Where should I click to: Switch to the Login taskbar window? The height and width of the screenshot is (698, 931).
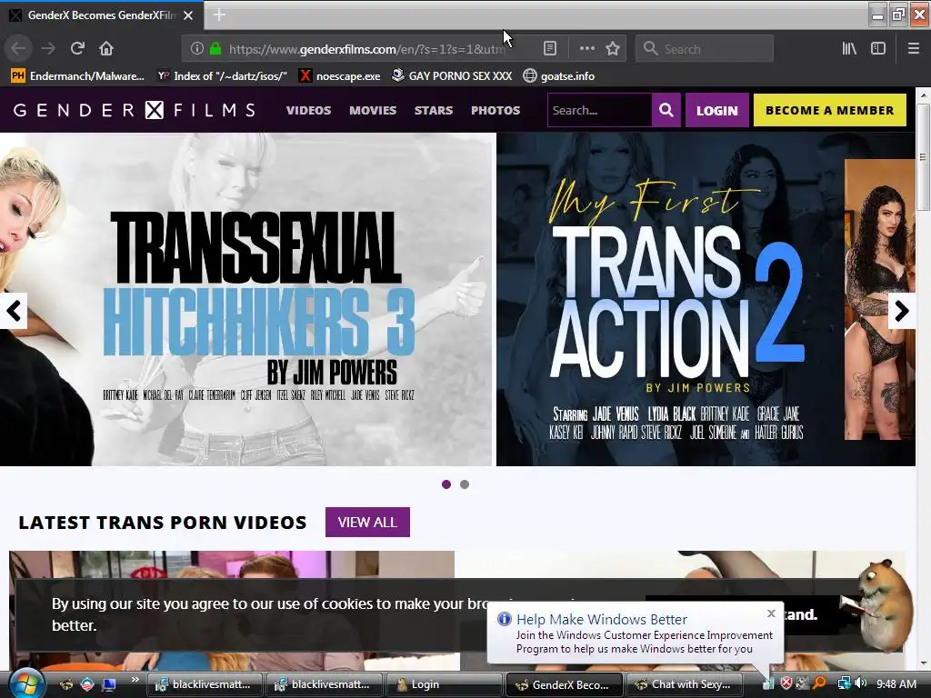445,684
